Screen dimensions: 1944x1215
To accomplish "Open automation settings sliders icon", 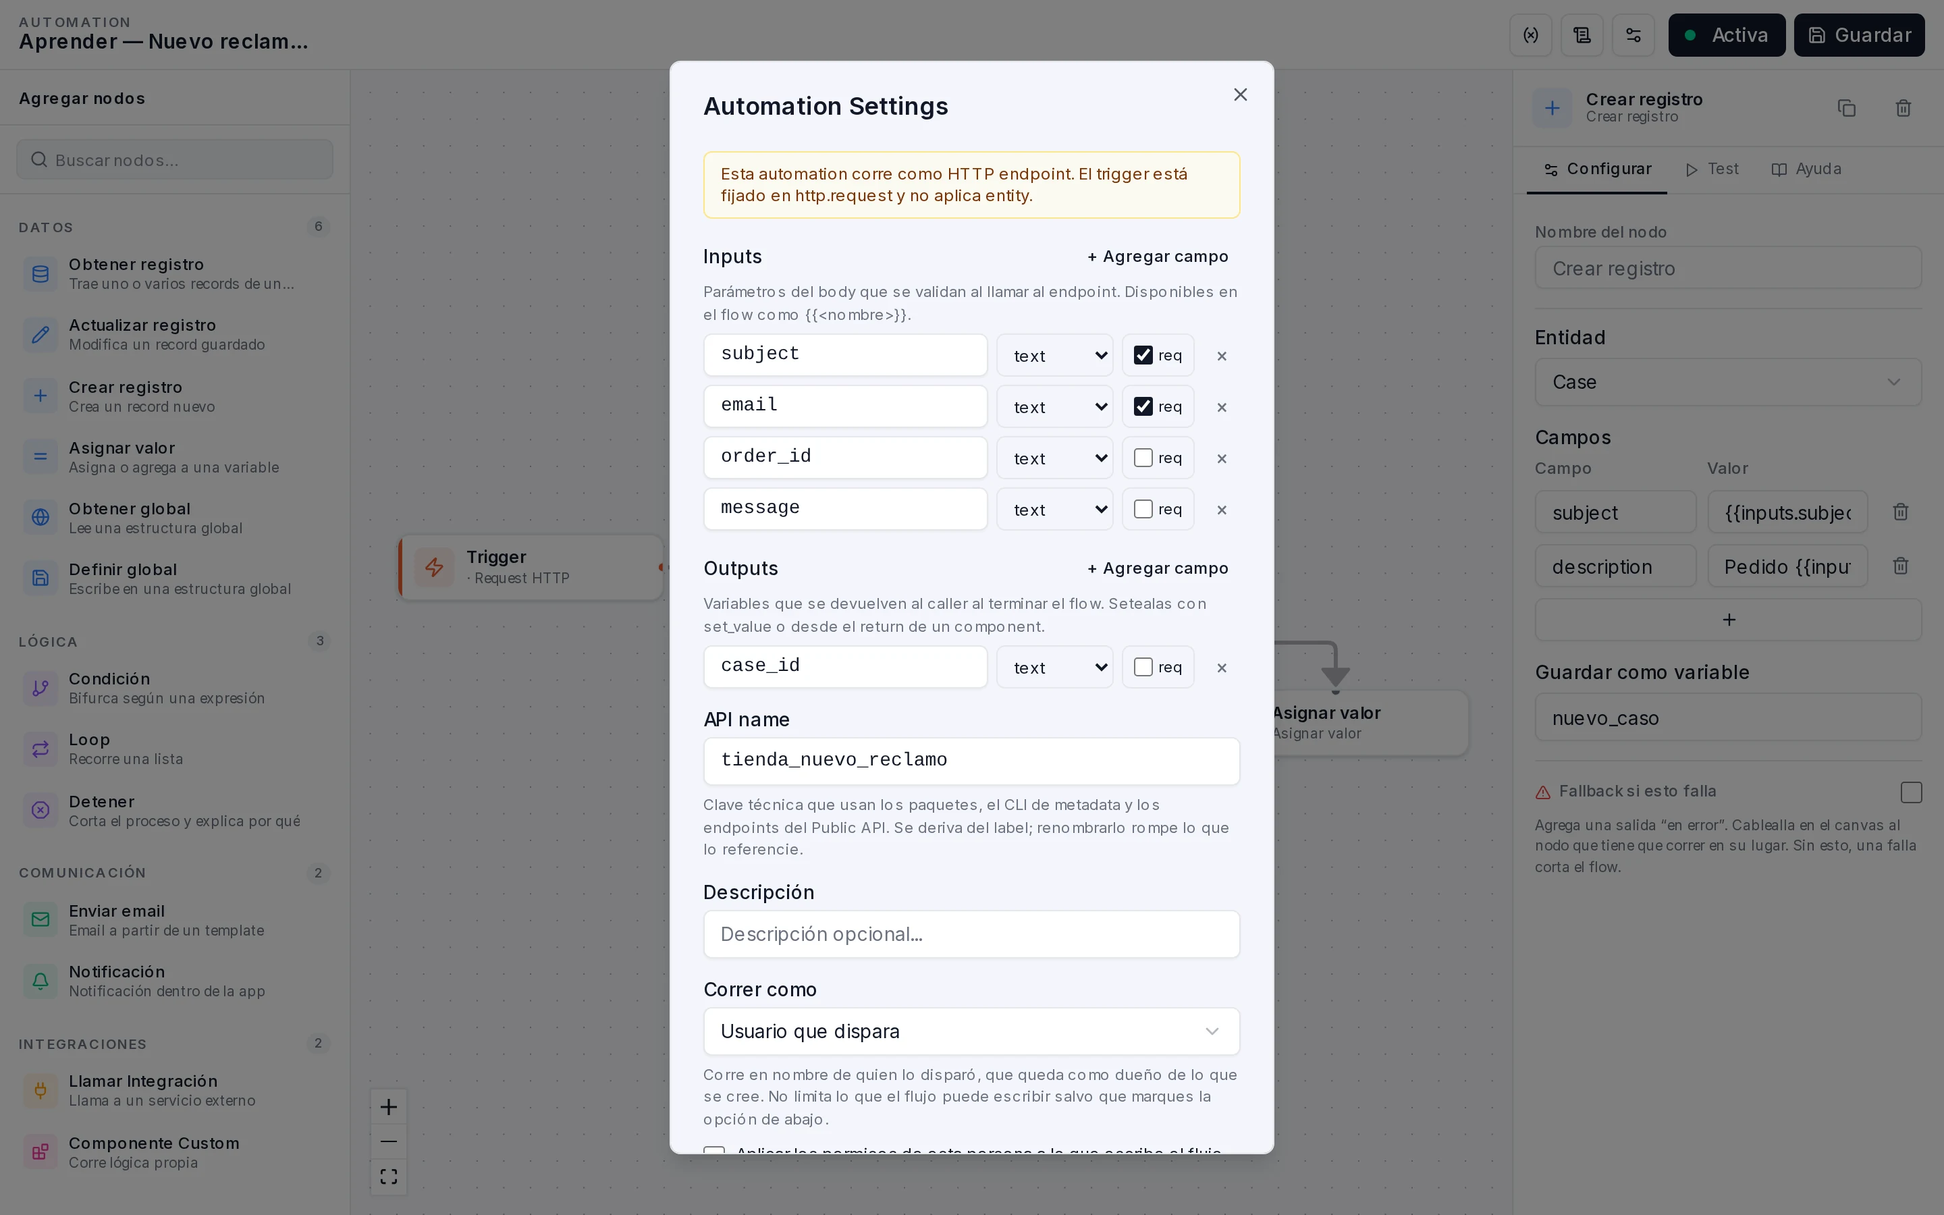I will (x=1633, y=35).
